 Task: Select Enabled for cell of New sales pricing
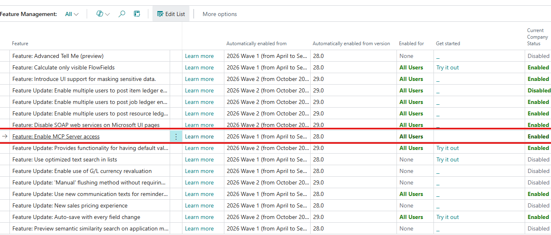pos(406,205)
